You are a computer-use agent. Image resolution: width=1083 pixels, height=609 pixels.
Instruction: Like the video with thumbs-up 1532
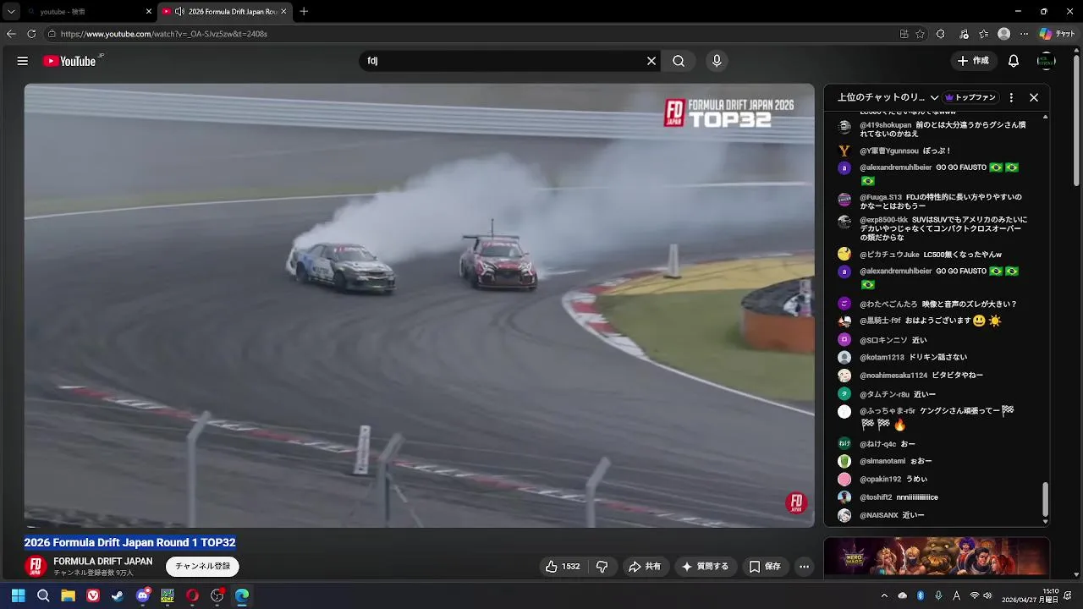(563, 567)
